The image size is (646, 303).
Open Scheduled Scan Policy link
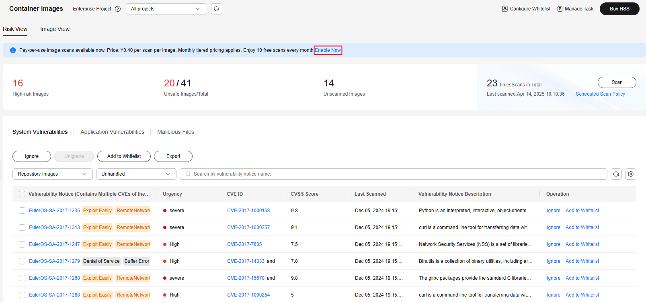[600, 94]
